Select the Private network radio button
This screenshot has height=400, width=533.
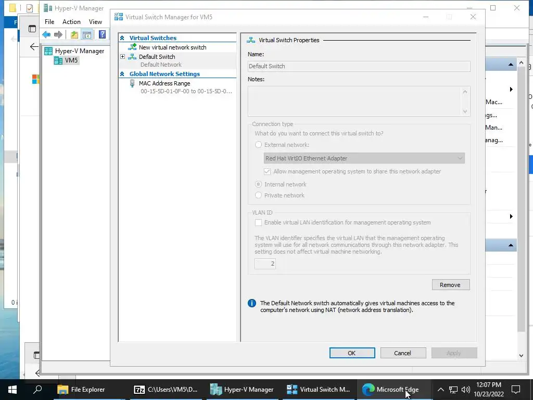pyautogui.click(x=258, y=195)
